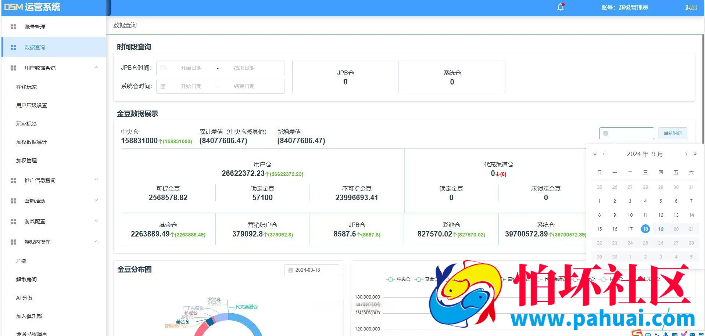Click 用户仓 value 26622372.23
Image resolution: width=705 pixels, height=336 pixels.
pos(243,173)
